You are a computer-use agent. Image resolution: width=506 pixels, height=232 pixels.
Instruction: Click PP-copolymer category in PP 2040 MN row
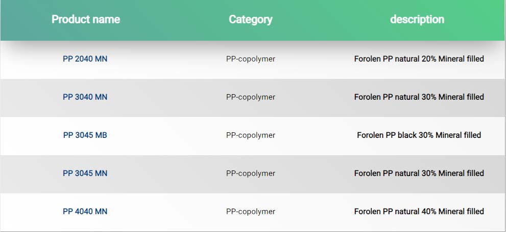[x=250, y=59]
